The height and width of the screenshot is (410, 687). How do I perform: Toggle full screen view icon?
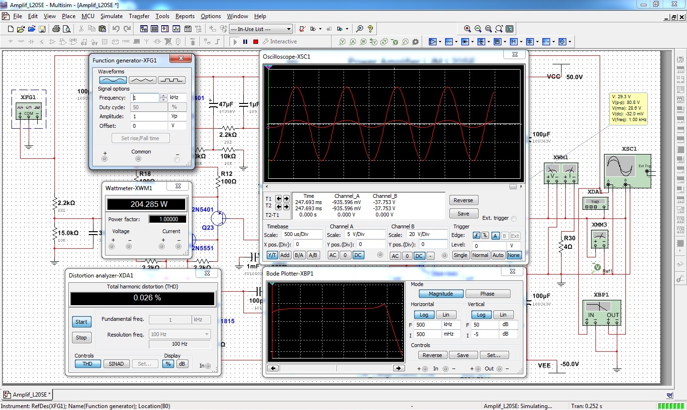tap(510, 29)
